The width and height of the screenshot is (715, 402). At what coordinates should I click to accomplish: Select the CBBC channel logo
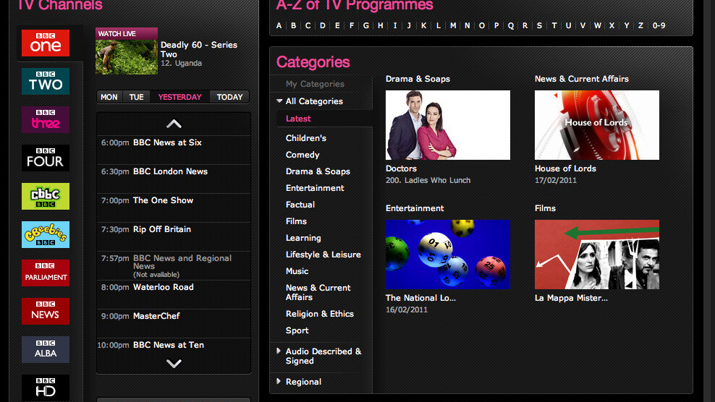(x=46, y=196)
